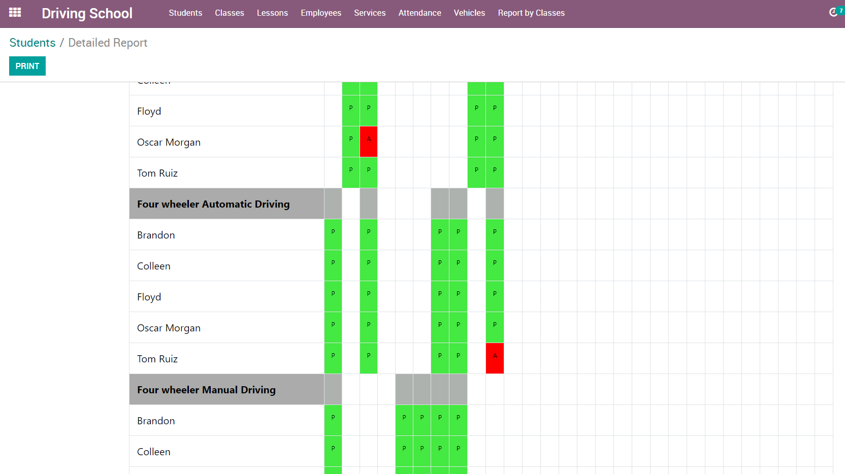The image size is (845, 474).
Task: Click the Four wheeler Automatic Driving header
Action: click(213, 204)
